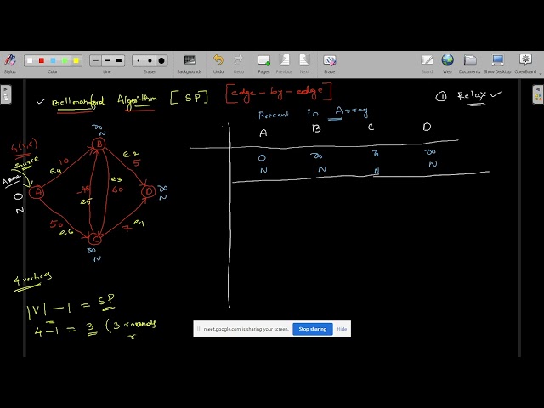Viewport: 544px width, 408px height.
Task: Choose the red pen color
Action: 42,60
